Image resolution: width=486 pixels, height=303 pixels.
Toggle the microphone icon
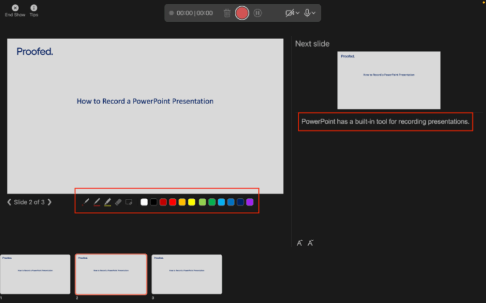(x=307, y=13)
